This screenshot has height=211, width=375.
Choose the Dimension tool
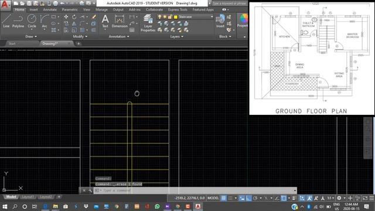coord(120,21)
